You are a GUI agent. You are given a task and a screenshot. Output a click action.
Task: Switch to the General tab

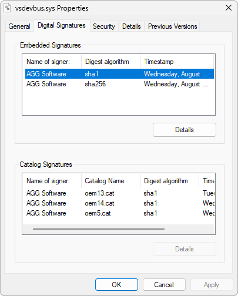click(19, 26)
